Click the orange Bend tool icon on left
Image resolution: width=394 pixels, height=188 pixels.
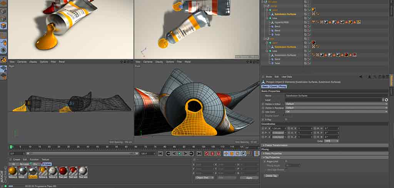[x=3, y=60]
